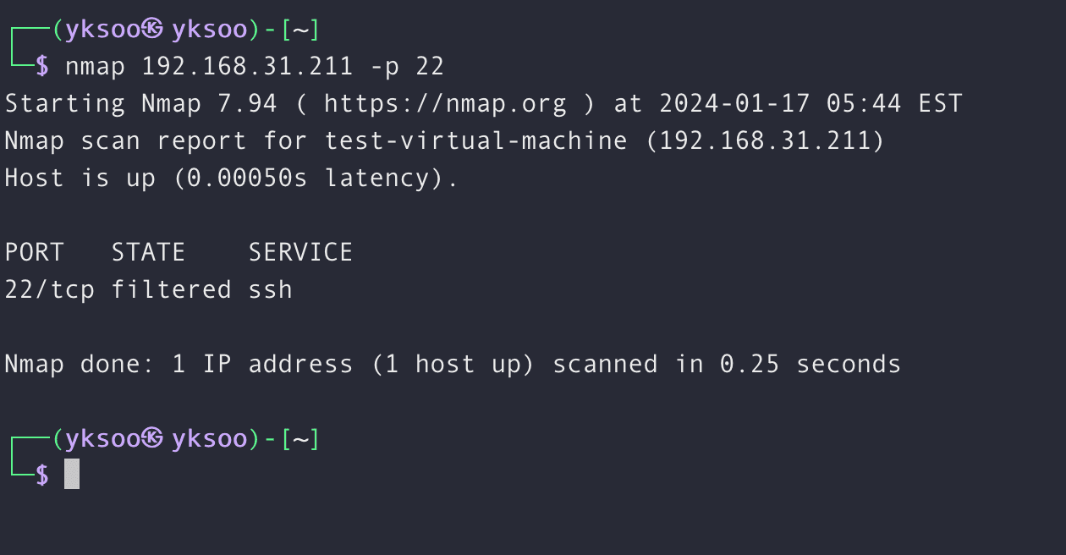Click the port number 22 argument
The height and width of the screenshot is (555, 1066).
(x=430, y=67)
